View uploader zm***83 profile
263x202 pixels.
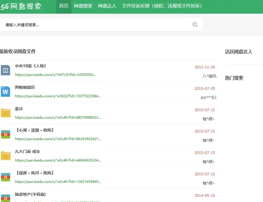[208, 97]
